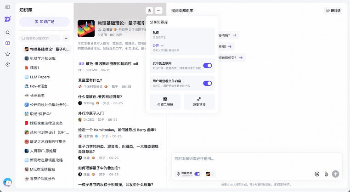350x192 pixels.
Task: Open the 量子力学的纯态、混合态 article
Action: point(118,149)
